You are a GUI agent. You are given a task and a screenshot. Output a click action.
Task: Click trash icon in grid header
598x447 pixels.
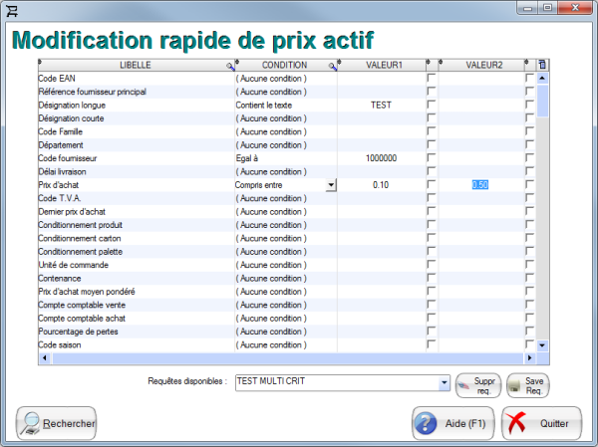(x=542, y=65)
